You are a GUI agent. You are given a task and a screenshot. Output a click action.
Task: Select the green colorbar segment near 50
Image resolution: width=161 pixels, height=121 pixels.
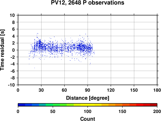tap(53, 105)
